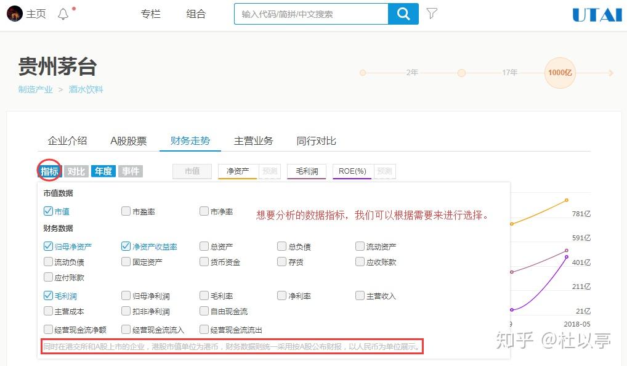The image size is (627, 366).
Task: Switch to the 主营业务 tab
Action: (x=254, y=141)
